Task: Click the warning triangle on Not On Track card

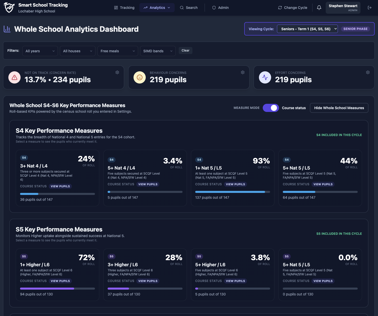Action: point(14,77)
